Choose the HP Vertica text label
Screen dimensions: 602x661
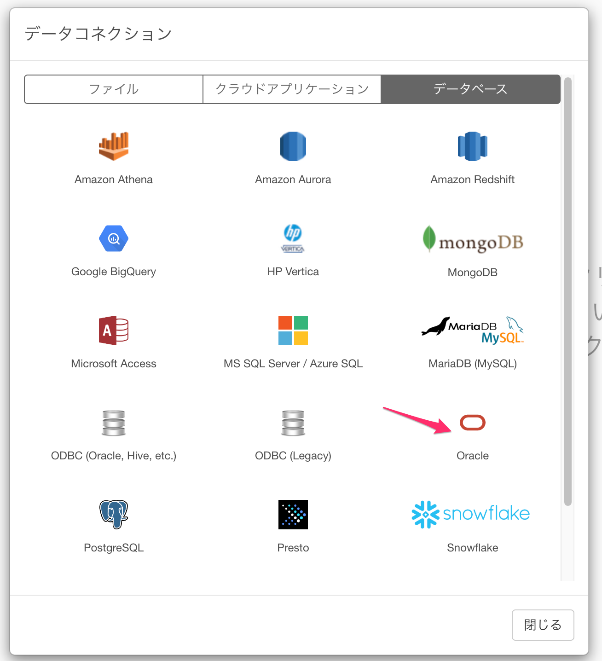(293, 272)
